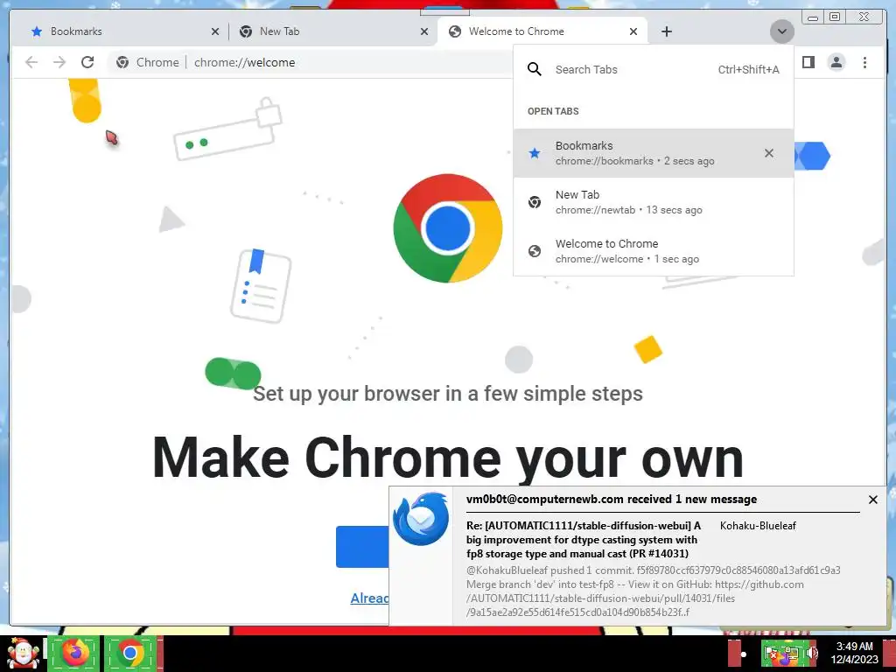
Task: Click the notification commit message body text
Action: click(653, 591)
